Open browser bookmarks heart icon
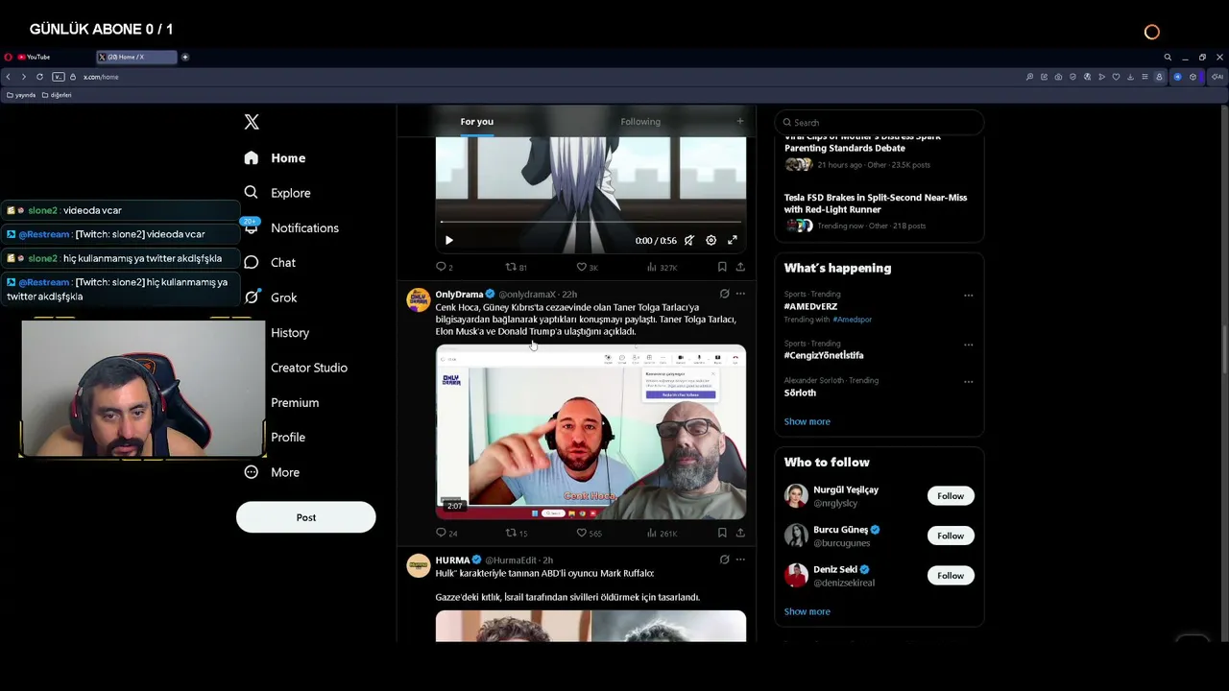Image resolution: width=1229 pixels, height=691 pixels. click(x=1116, y=77)
